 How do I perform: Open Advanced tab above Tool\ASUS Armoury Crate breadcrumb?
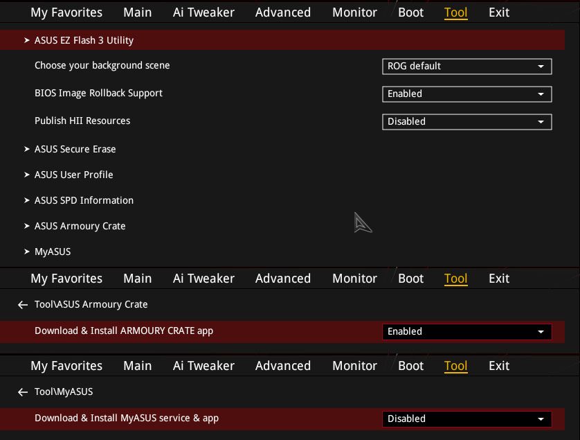[x=283, y=279]
